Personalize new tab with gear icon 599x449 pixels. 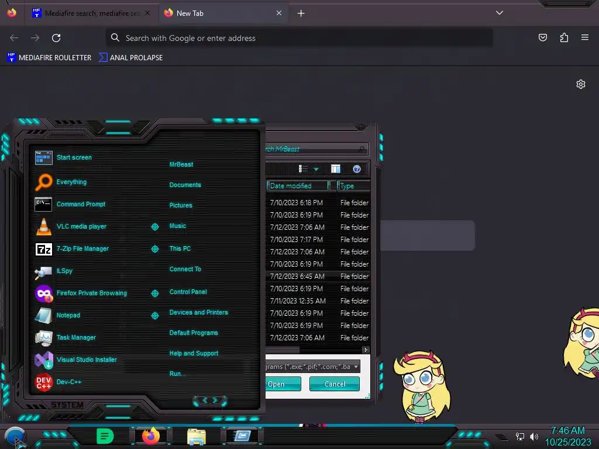pyautogui.click(x=581, y=84)
